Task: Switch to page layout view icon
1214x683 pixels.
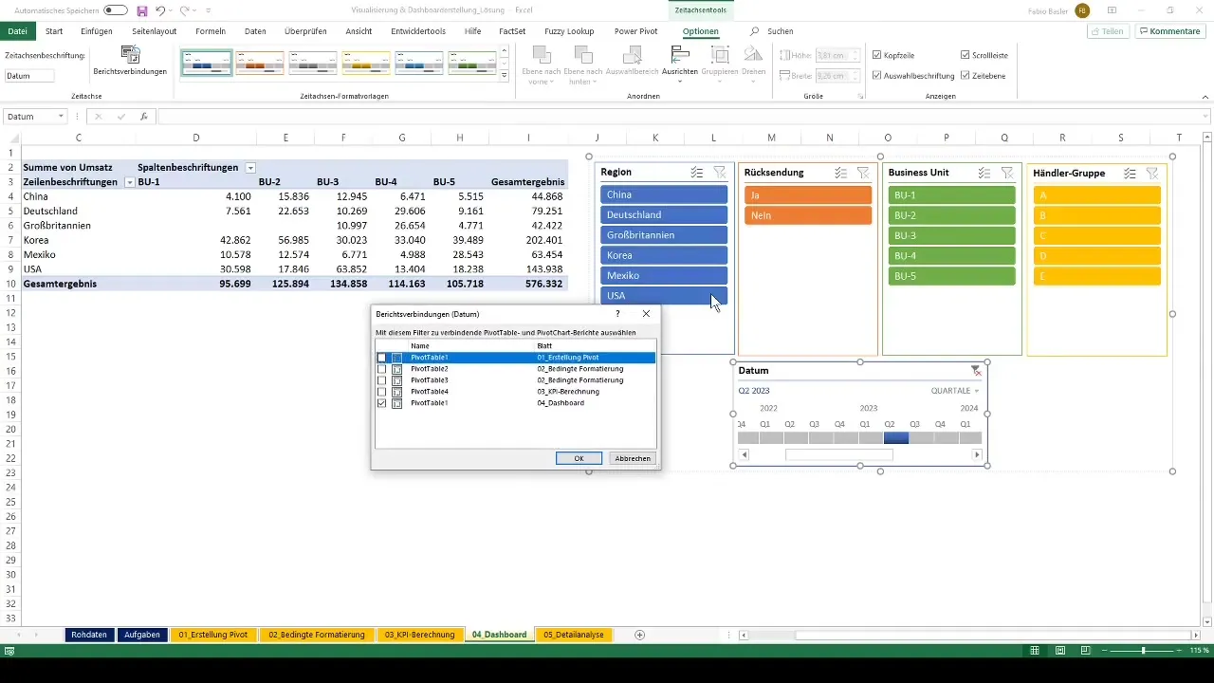Action: click(1059, 651)
